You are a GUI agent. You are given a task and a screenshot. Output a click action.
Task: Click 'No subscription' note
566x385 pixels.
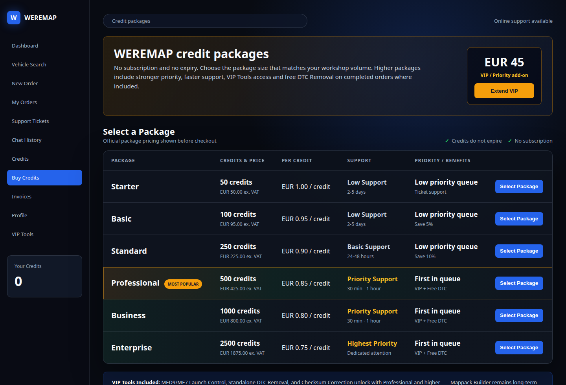pos(533,141)
